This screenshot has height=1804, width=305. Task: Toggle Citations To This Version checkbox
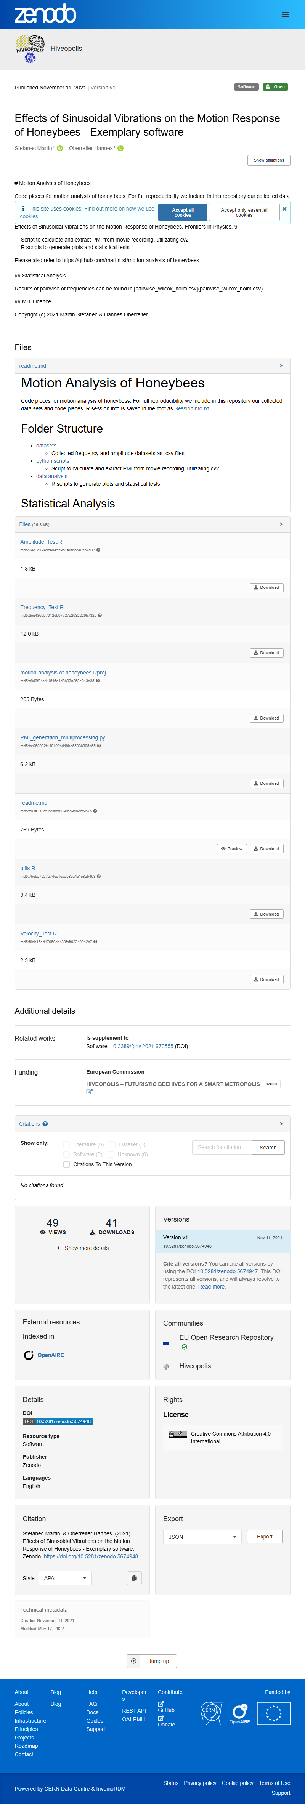point(66,1165)
